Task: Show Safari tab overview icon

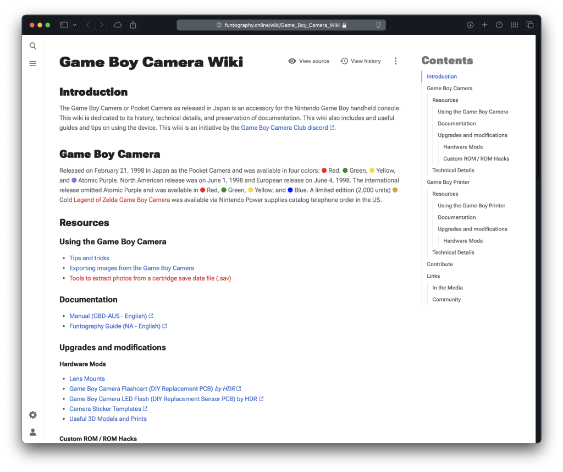Action: [x=530, y=25]
